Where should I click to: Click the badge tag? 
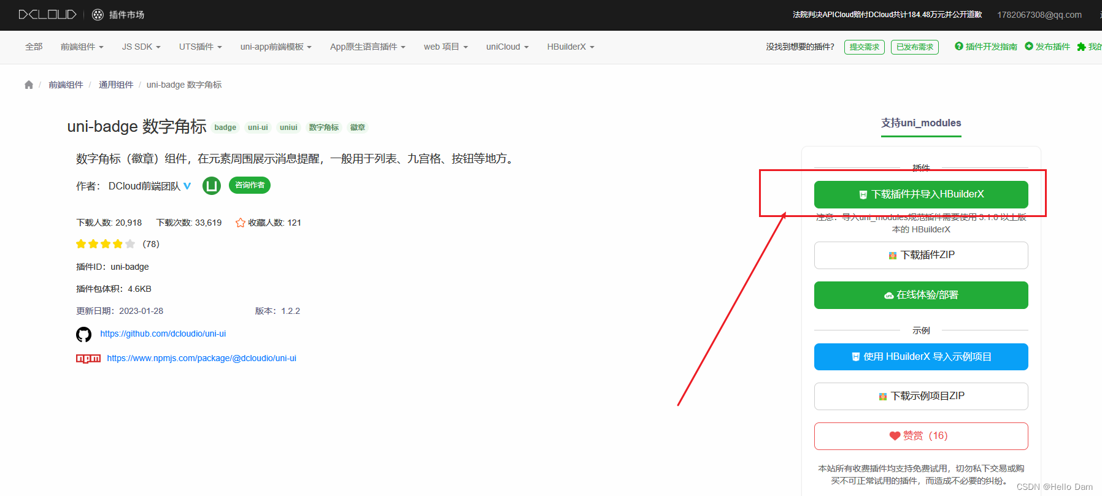225,128
